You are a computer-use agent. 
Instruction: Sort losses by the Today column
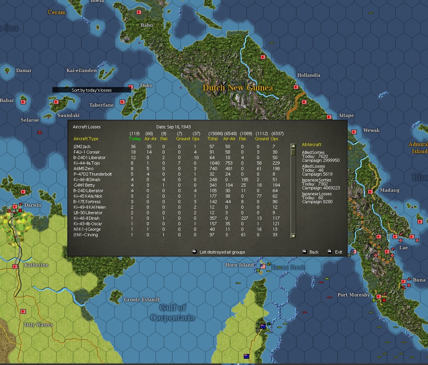(135, 139)
